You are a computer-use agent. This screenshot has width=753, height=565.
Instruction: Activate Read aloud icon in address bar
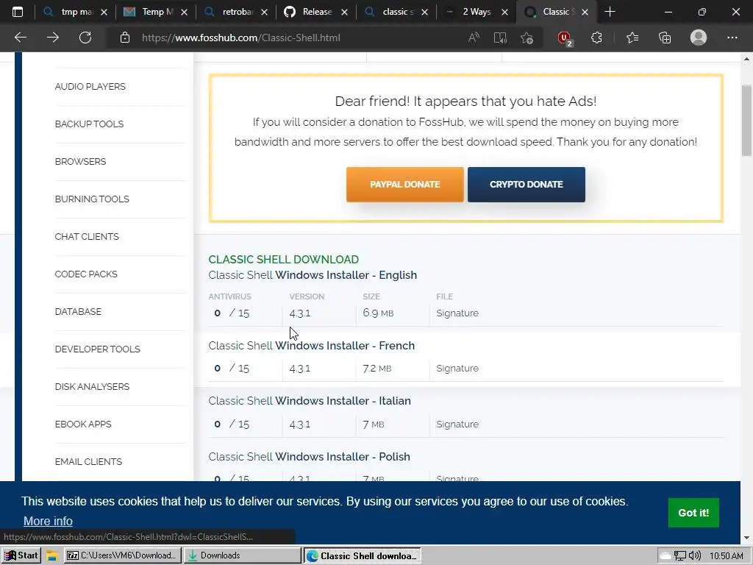(474, 38)
